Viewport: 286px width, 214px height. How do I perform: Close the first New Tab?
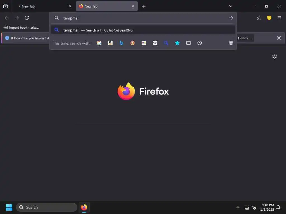click(70, 6)
